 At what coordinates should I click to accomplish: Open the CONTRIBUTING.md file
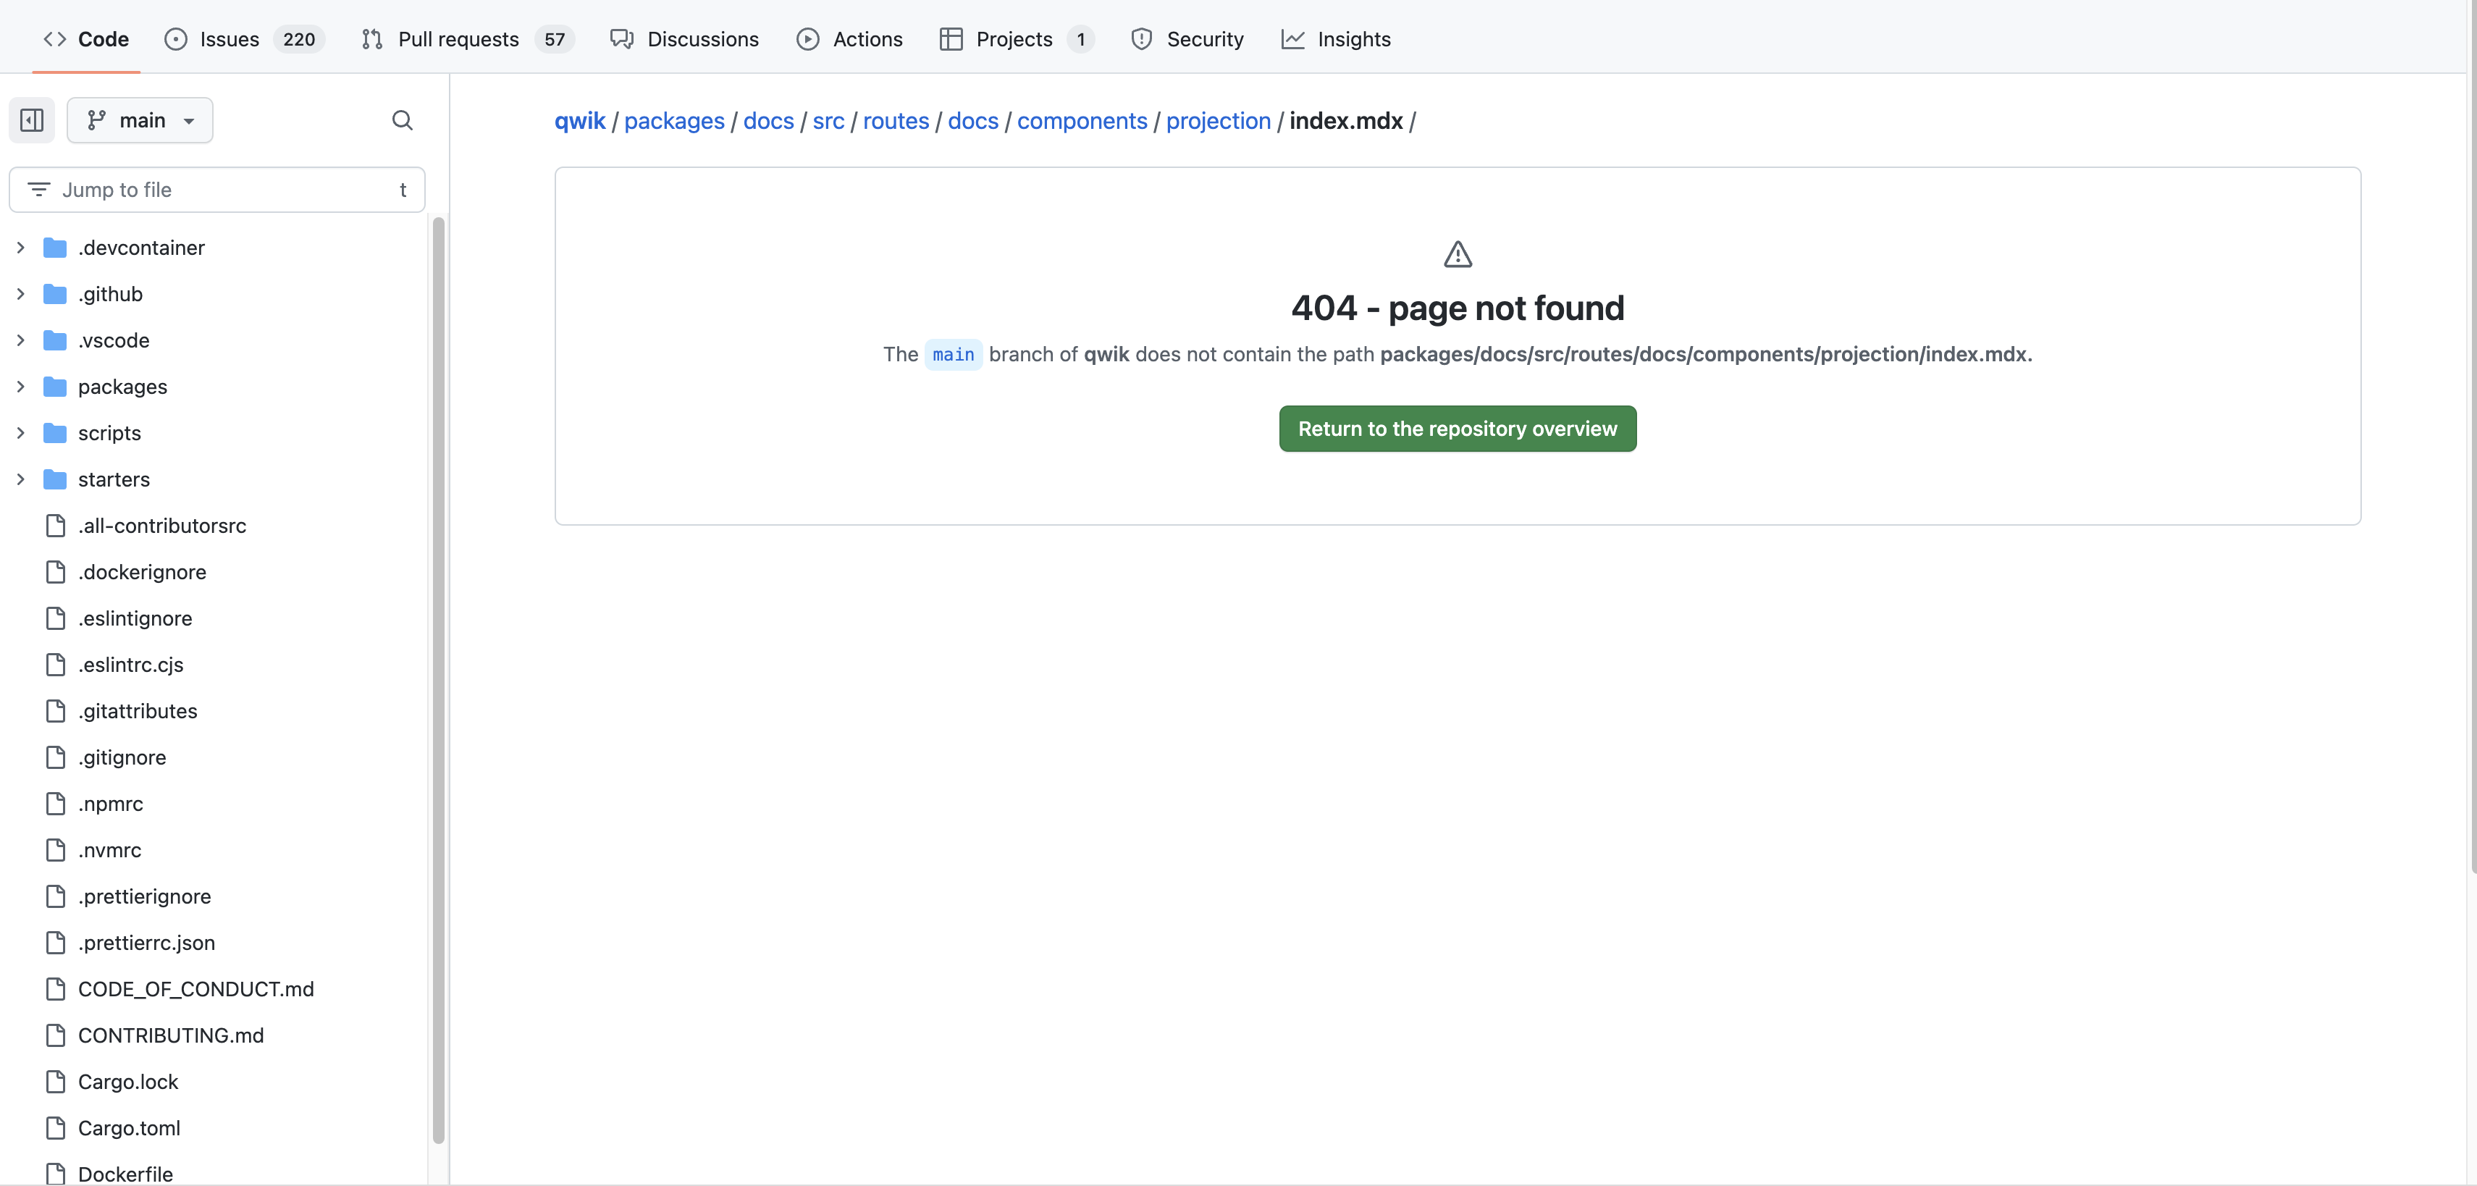pyautogui.click(x=171, y=1035)
